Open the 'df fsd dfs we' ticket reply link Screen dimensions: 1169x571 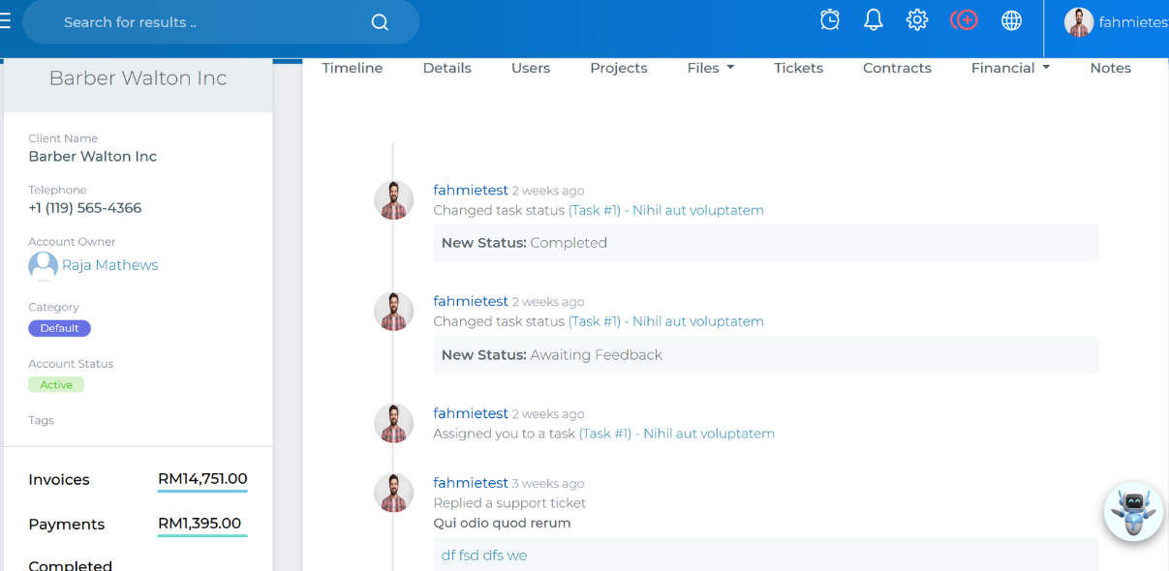pos(484,556)
